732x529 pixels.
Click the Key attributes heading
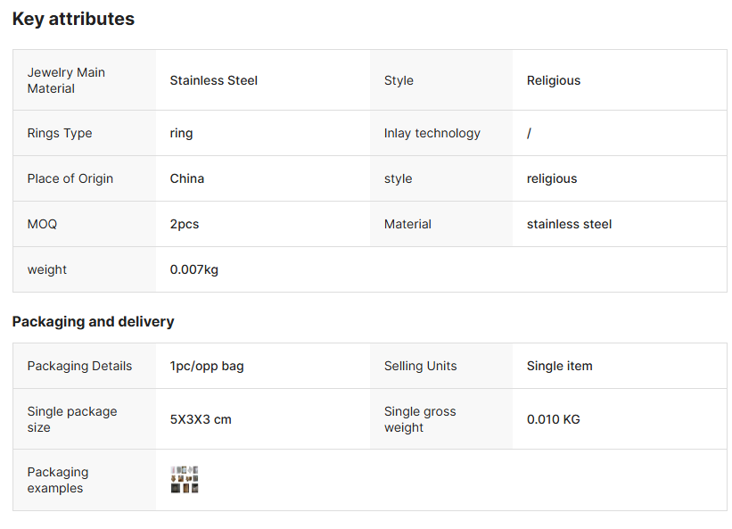click(73, 19)
